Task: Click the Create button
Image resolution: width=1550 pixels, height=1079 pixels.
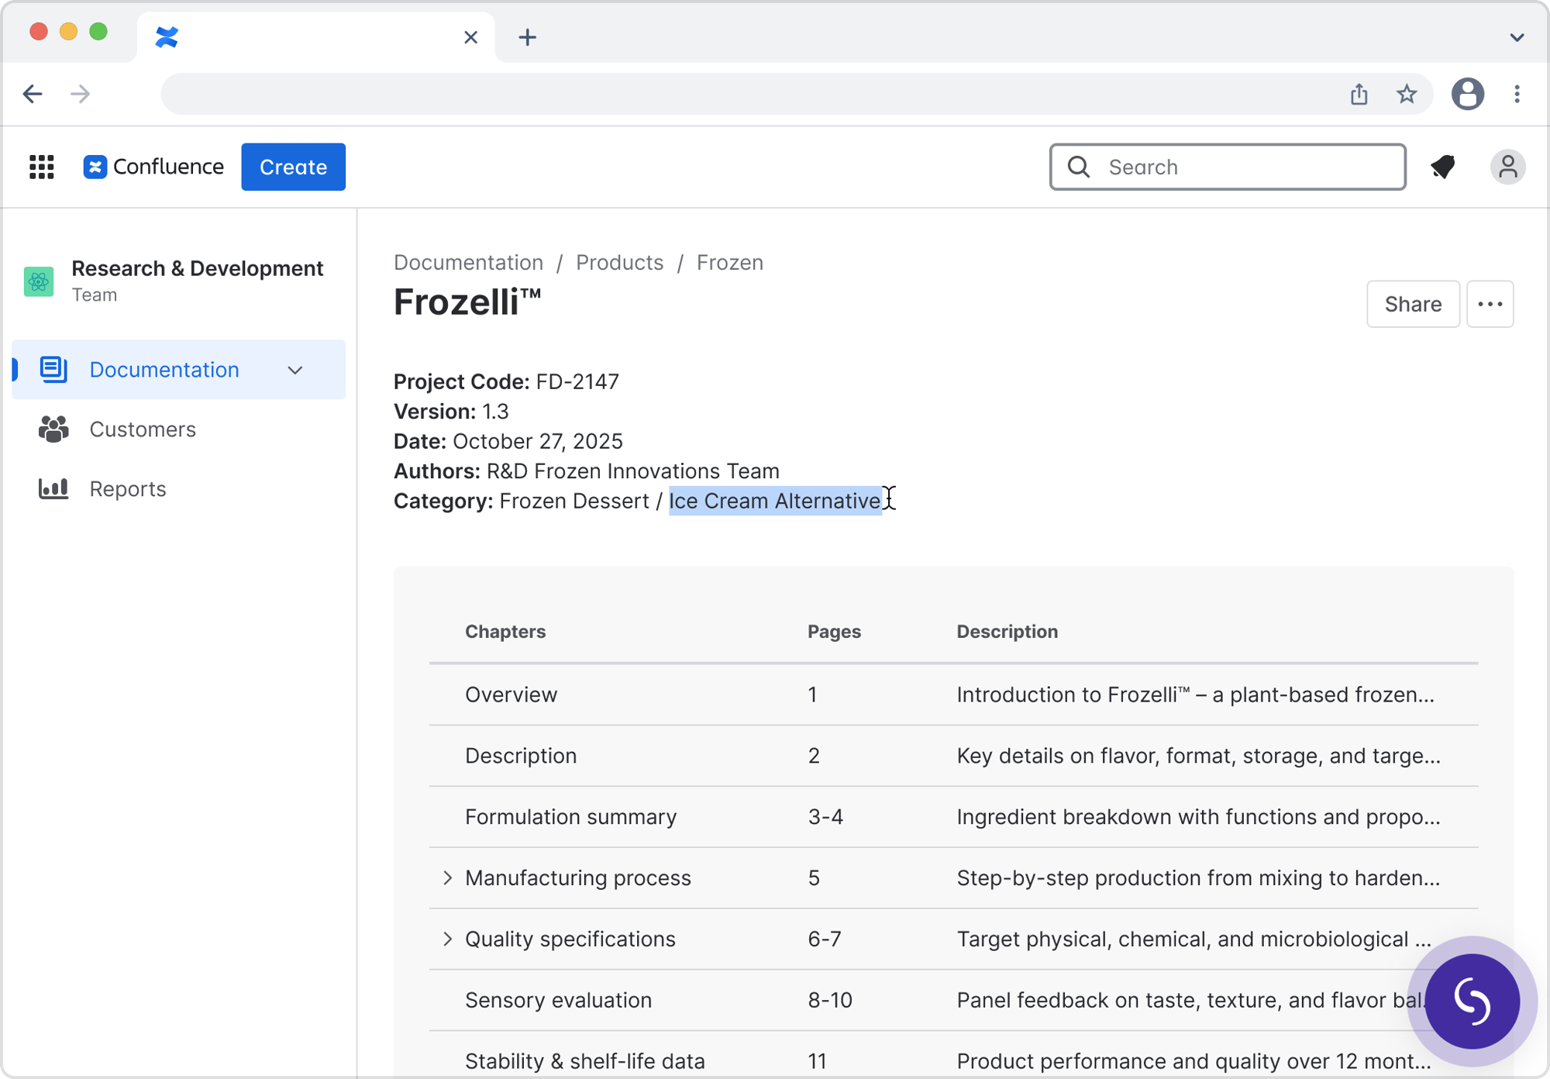Action: 293,167
